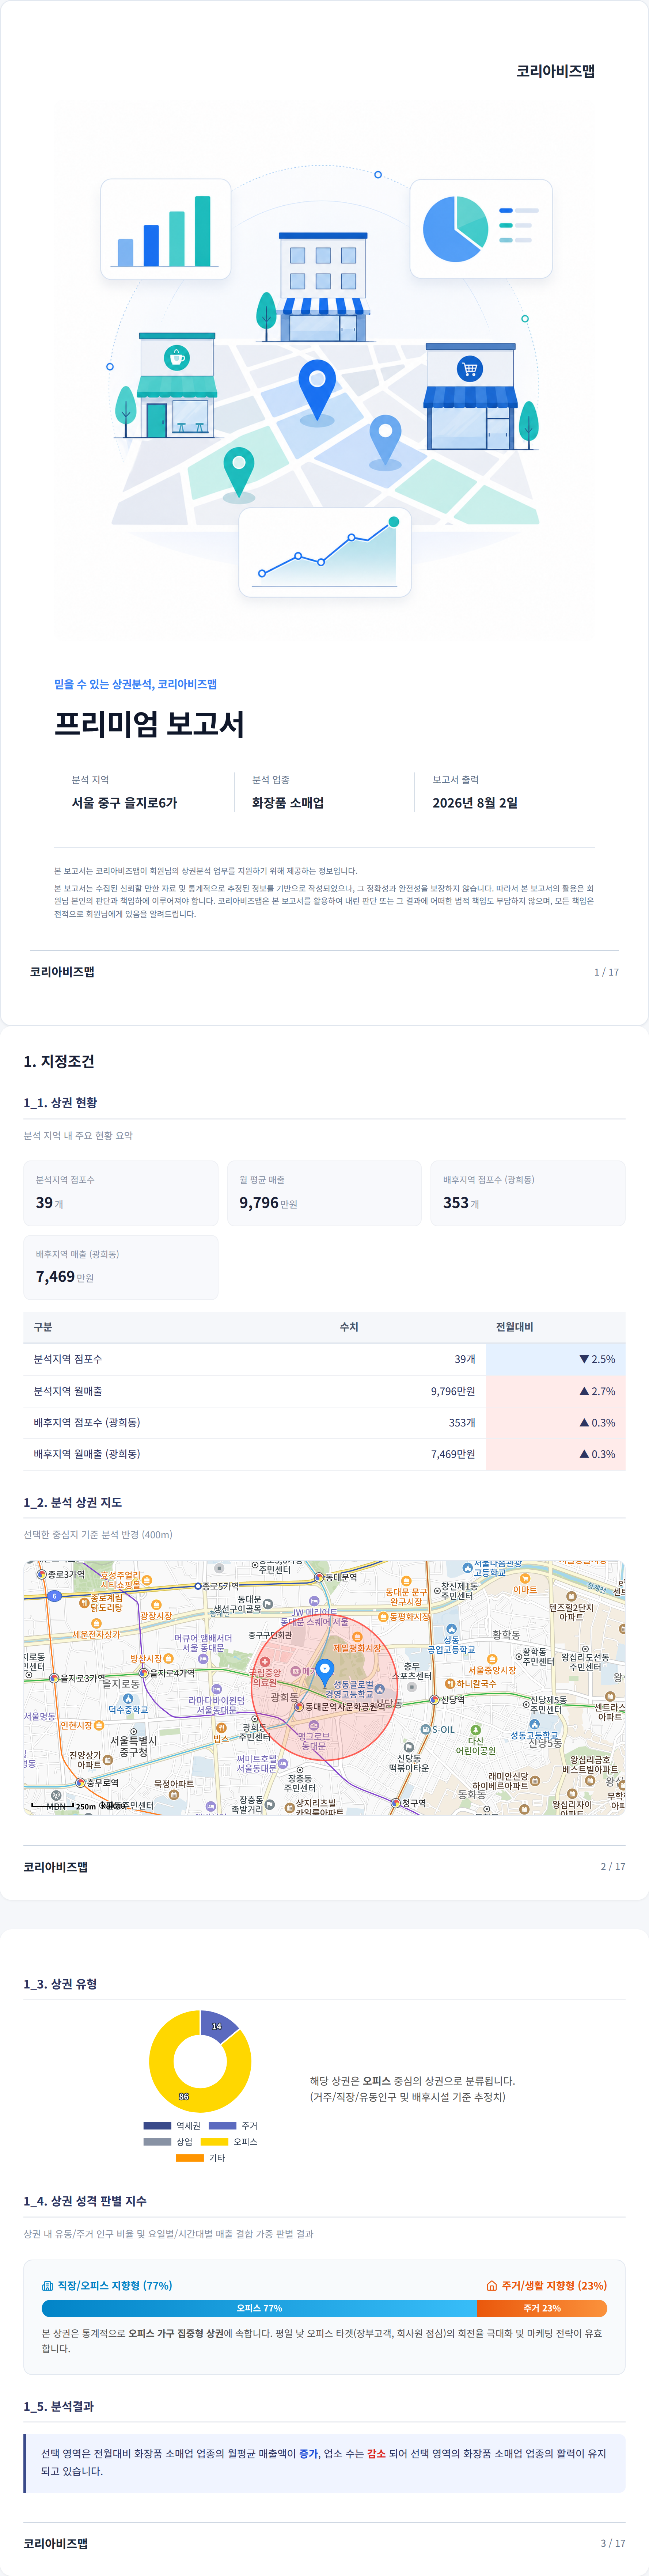Image resolution: width=649 pixels, height=2576 pixels.
Task: Click the bar chart illustration card
Action: coord(166,229)
